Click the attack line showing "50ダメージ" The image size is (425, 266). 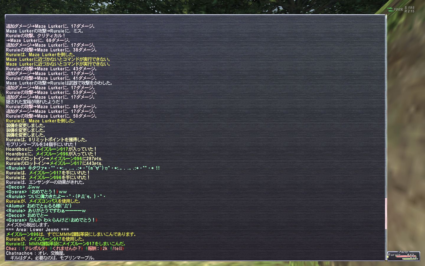click(52, 116)
